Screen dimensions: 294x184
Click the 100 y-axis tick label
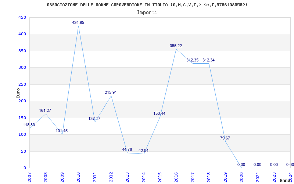click(22, 135)
